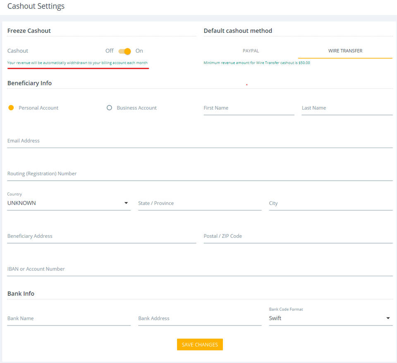The image size is (397, 363).
Task: Click the City input field
Action: point(330,203)
